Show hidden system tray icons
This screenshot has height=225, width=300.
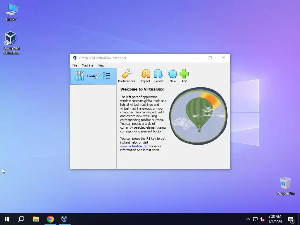coord(248,219)
